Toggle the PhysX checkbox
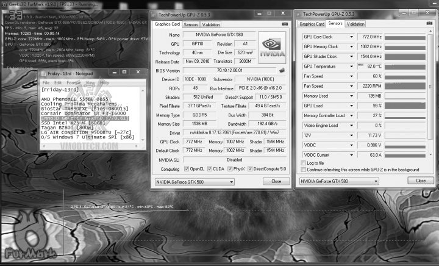Image resolution: width=439 pixels, height=266 pixels. pos(230,169)
